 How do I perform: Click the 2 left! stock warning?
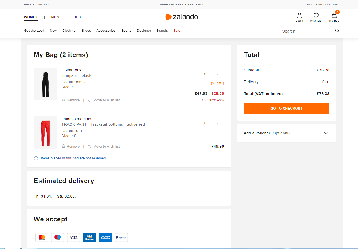point(217,83)
